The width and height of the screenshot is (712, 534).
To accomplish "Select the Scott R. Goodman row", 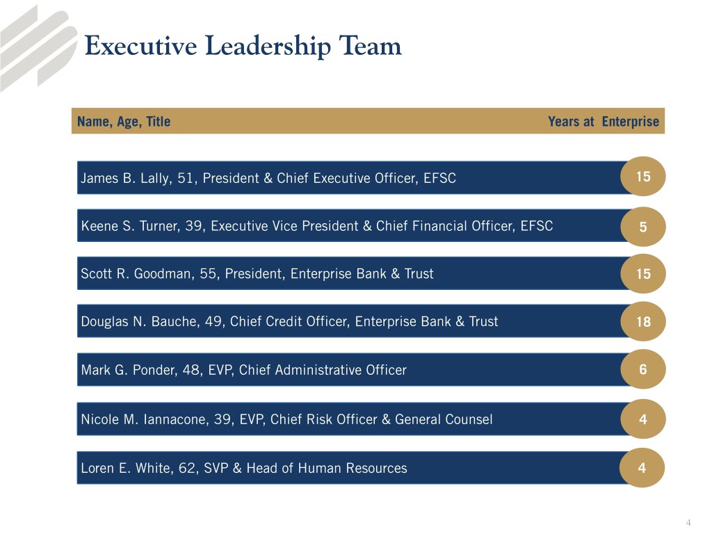I will [x=348, y=273].
